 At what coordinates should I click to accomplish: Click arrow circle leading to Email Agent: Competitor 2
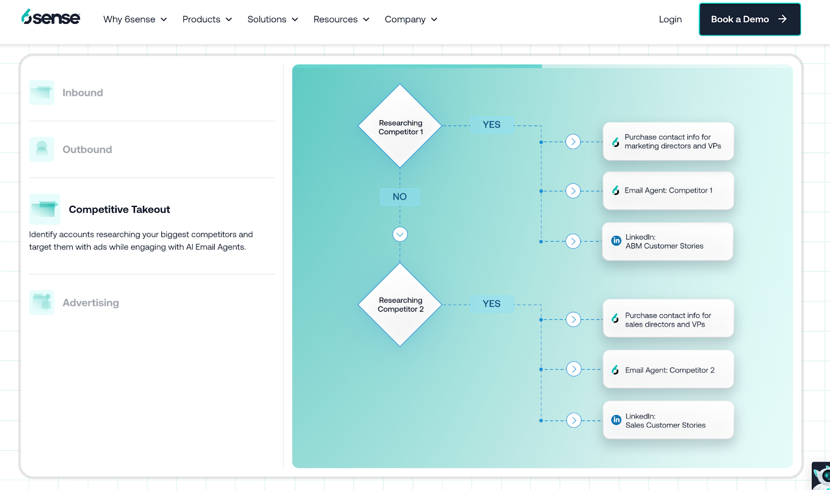(574, 369)
